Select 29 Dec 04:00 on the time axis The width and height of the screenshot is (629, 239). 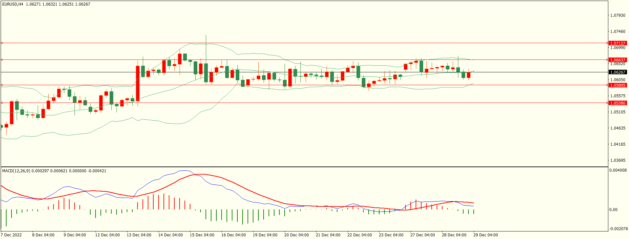tap(485, 235)
